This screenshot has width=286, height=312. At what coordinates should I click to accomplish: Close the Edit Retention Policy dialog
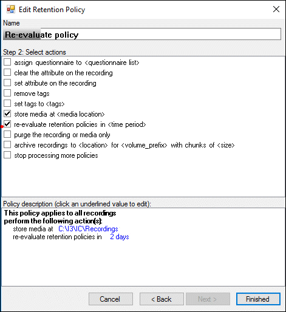(276, 9)
